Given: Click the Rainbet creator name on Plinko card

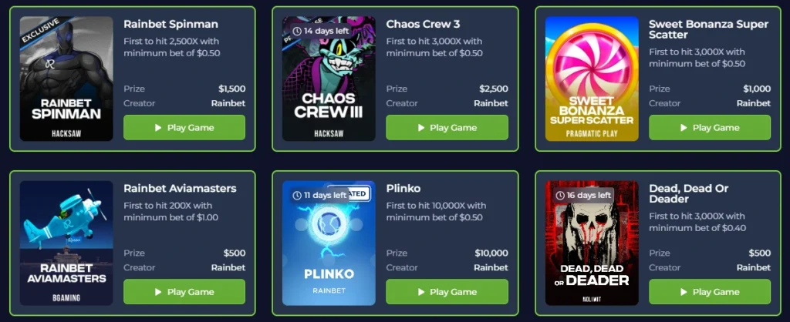Looking at the screenshot, I should [491, 267].
